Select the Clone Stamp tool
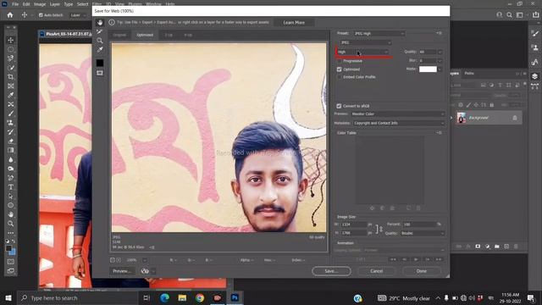This screenshot has width=542, height=305. tap(11, 123)
